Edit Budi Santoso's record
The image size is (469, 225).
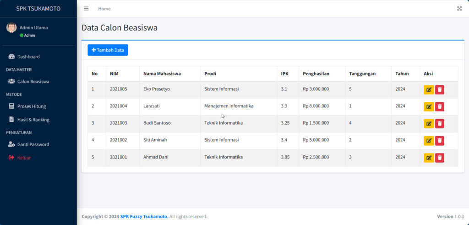coord(429,124)
